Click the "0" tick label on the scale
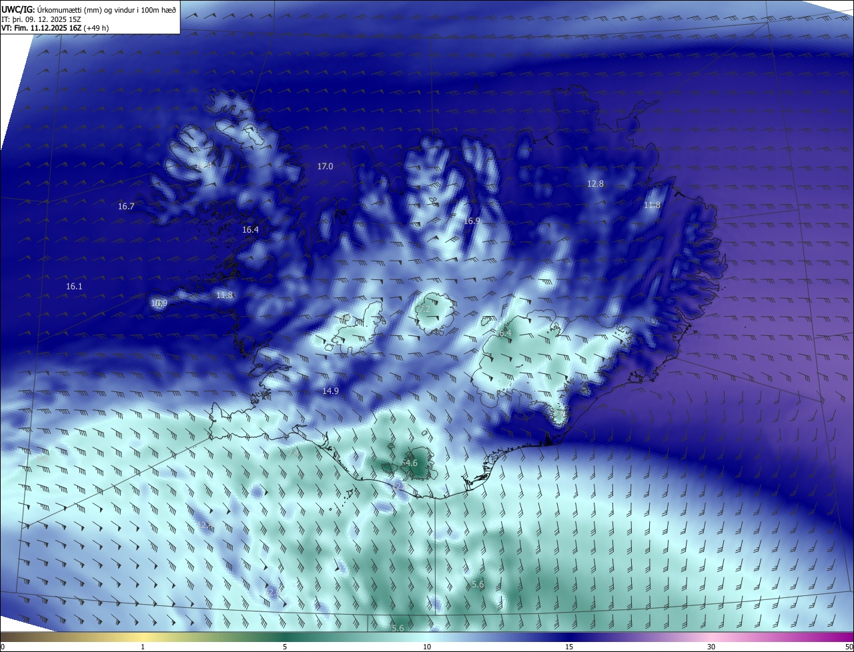 [x=3, y=647]
